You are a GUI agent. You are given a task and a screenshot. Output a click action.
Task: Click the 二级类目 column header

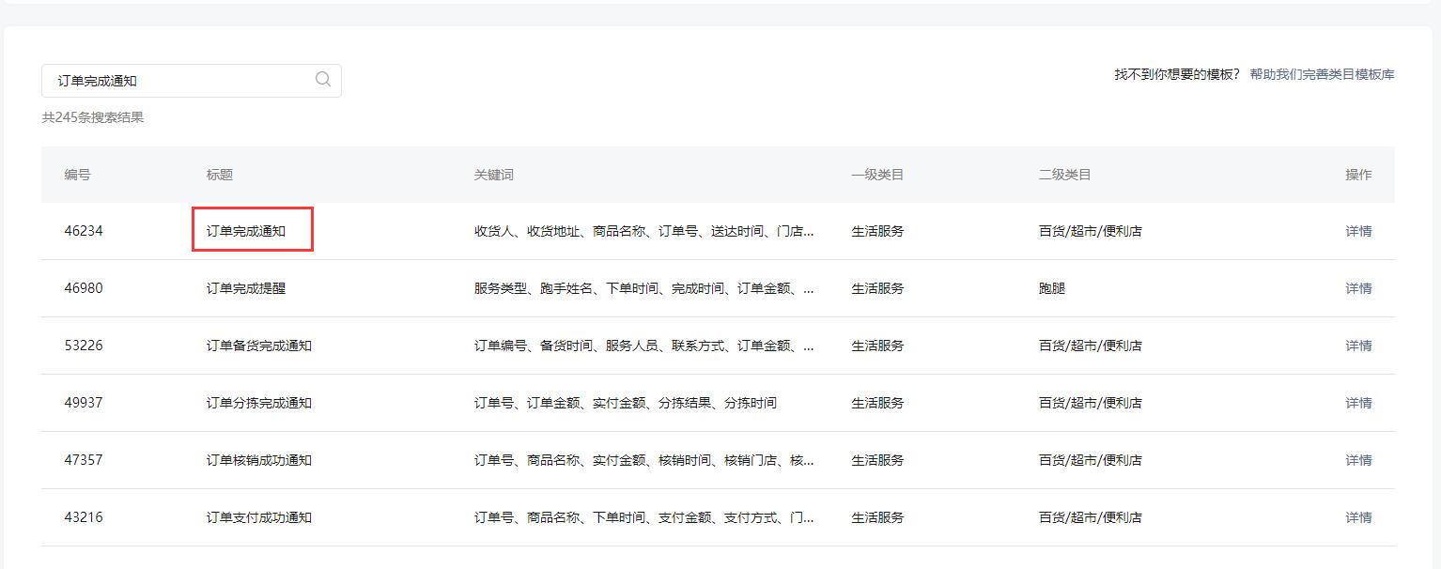point(1064,175)
